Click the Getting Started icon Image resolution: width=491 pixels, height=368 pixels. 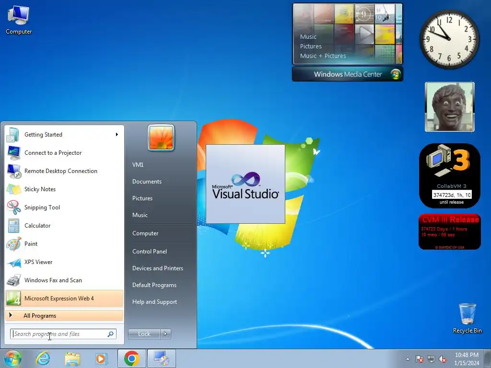click(14, 135)
